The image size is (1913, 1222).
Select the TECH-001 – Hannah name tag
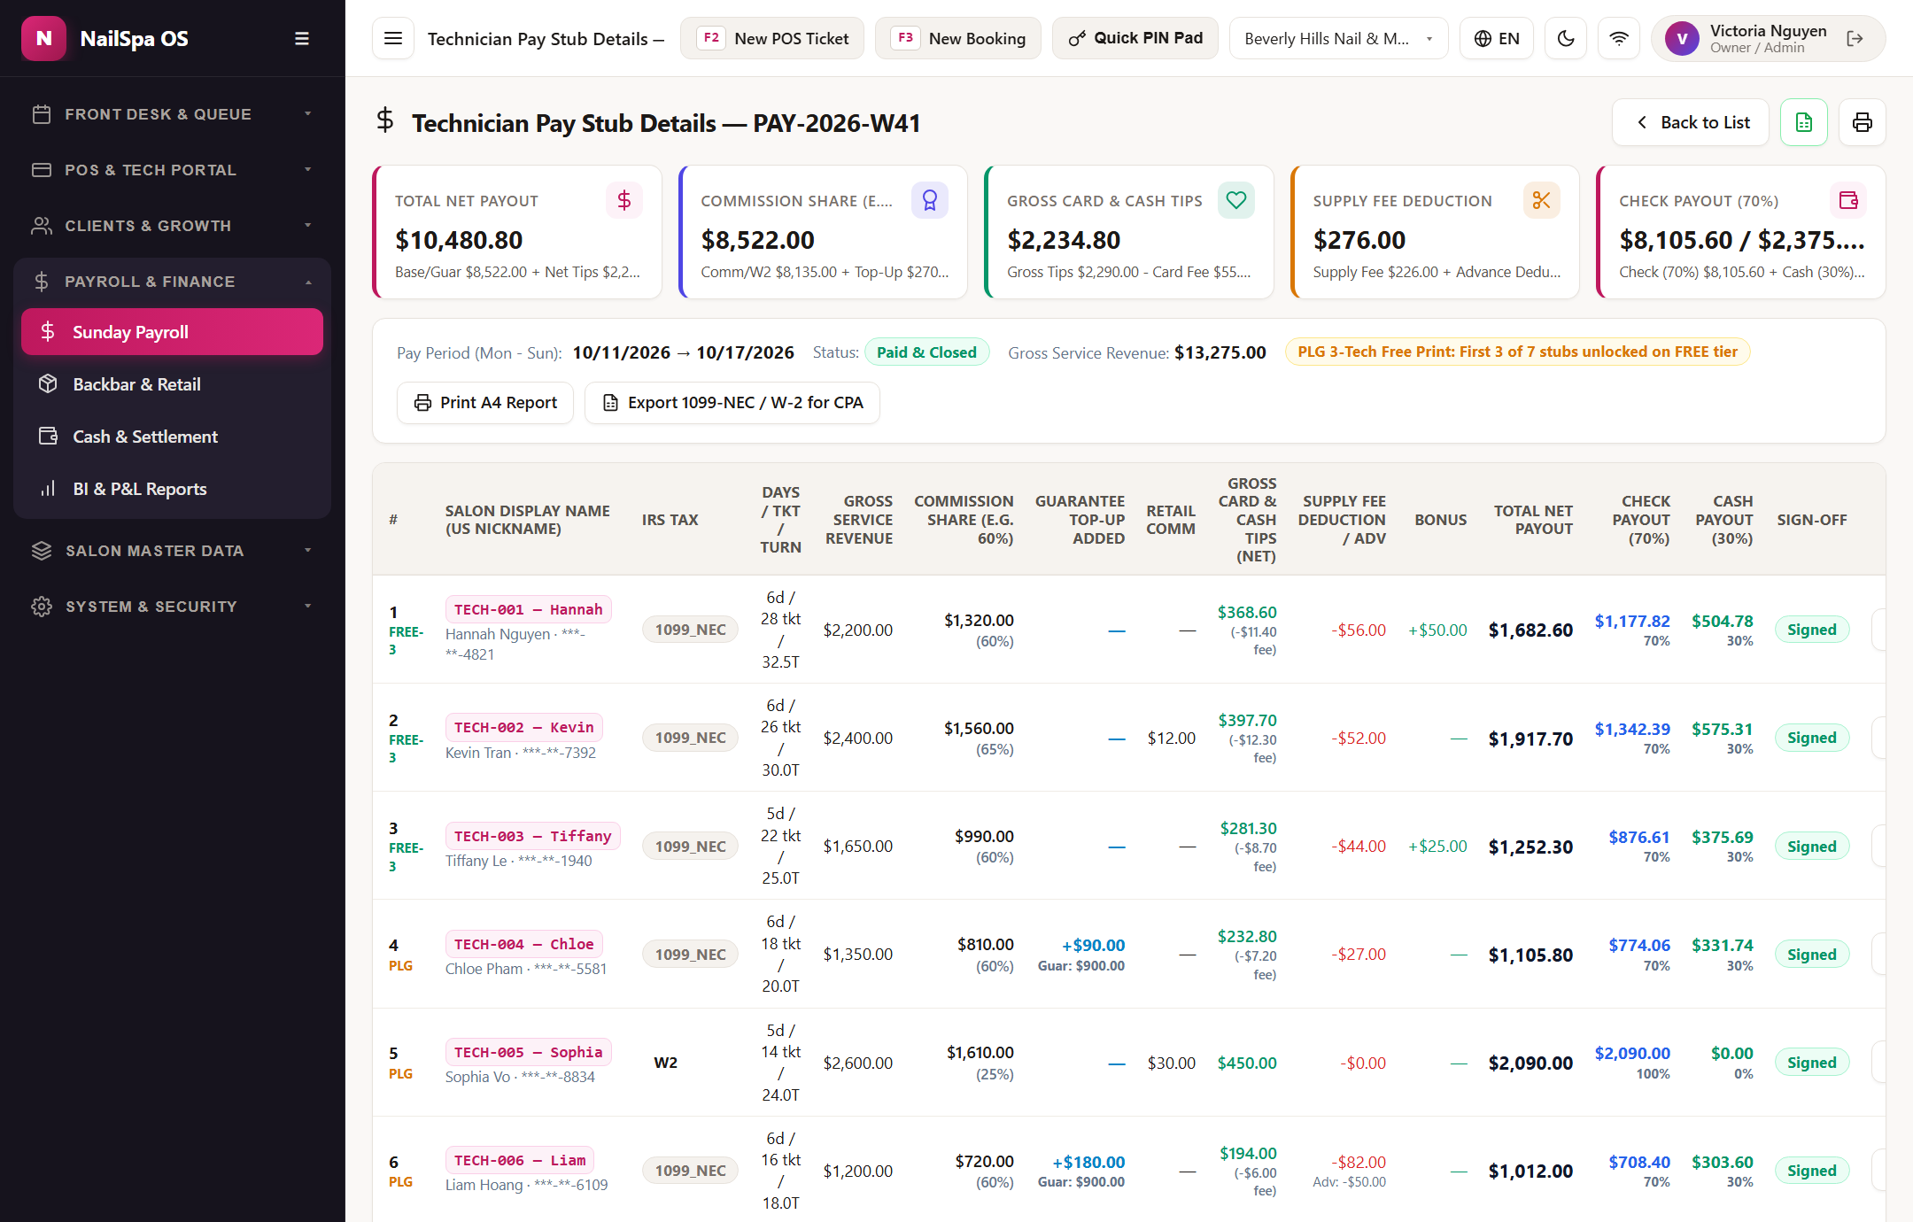(528, 609)
